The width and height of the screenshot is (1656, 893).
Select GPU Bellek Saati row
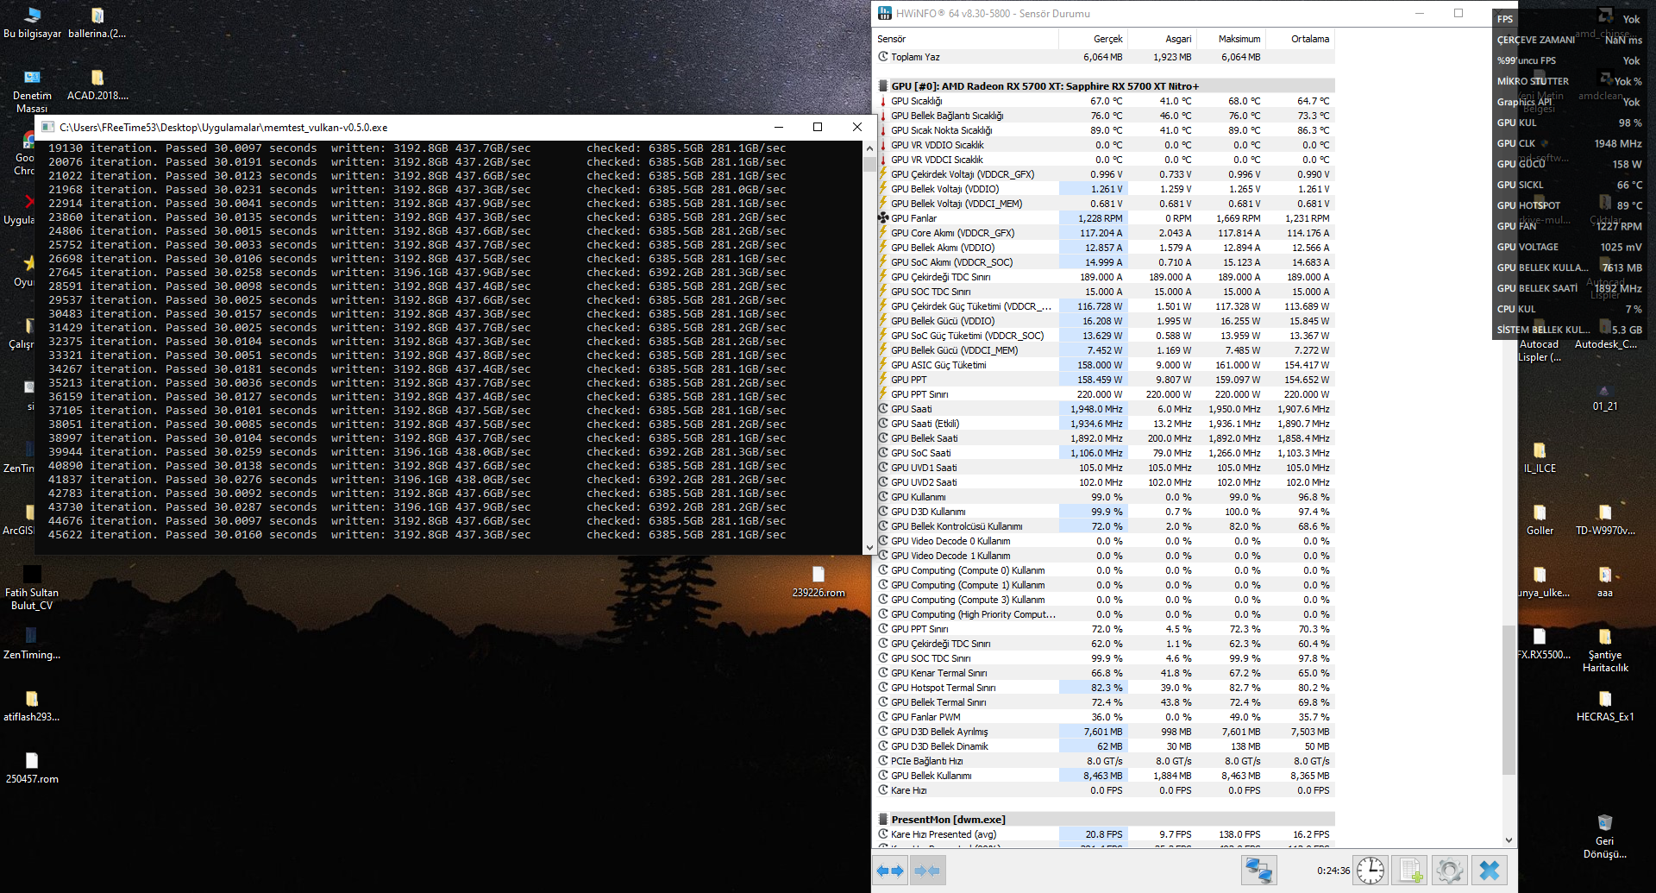pos(1106,438)
